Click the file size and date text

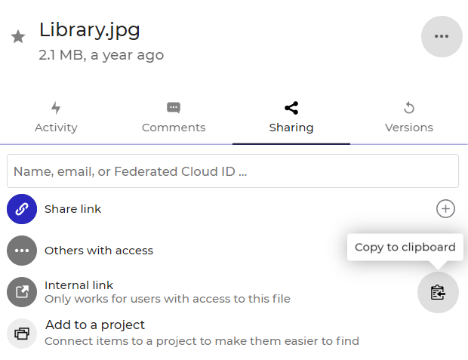101,55
